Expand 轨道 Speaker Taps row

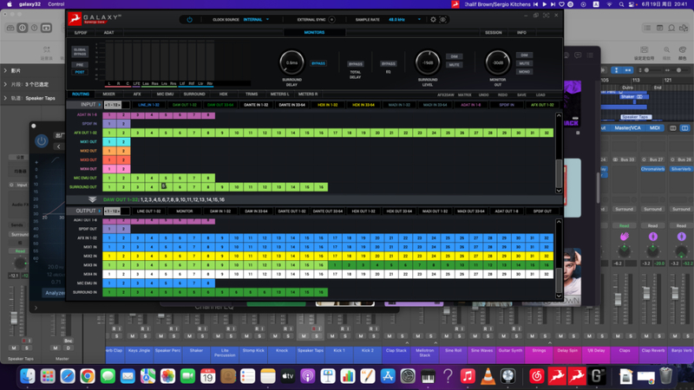pyautogui.click(x=5, y=98)
